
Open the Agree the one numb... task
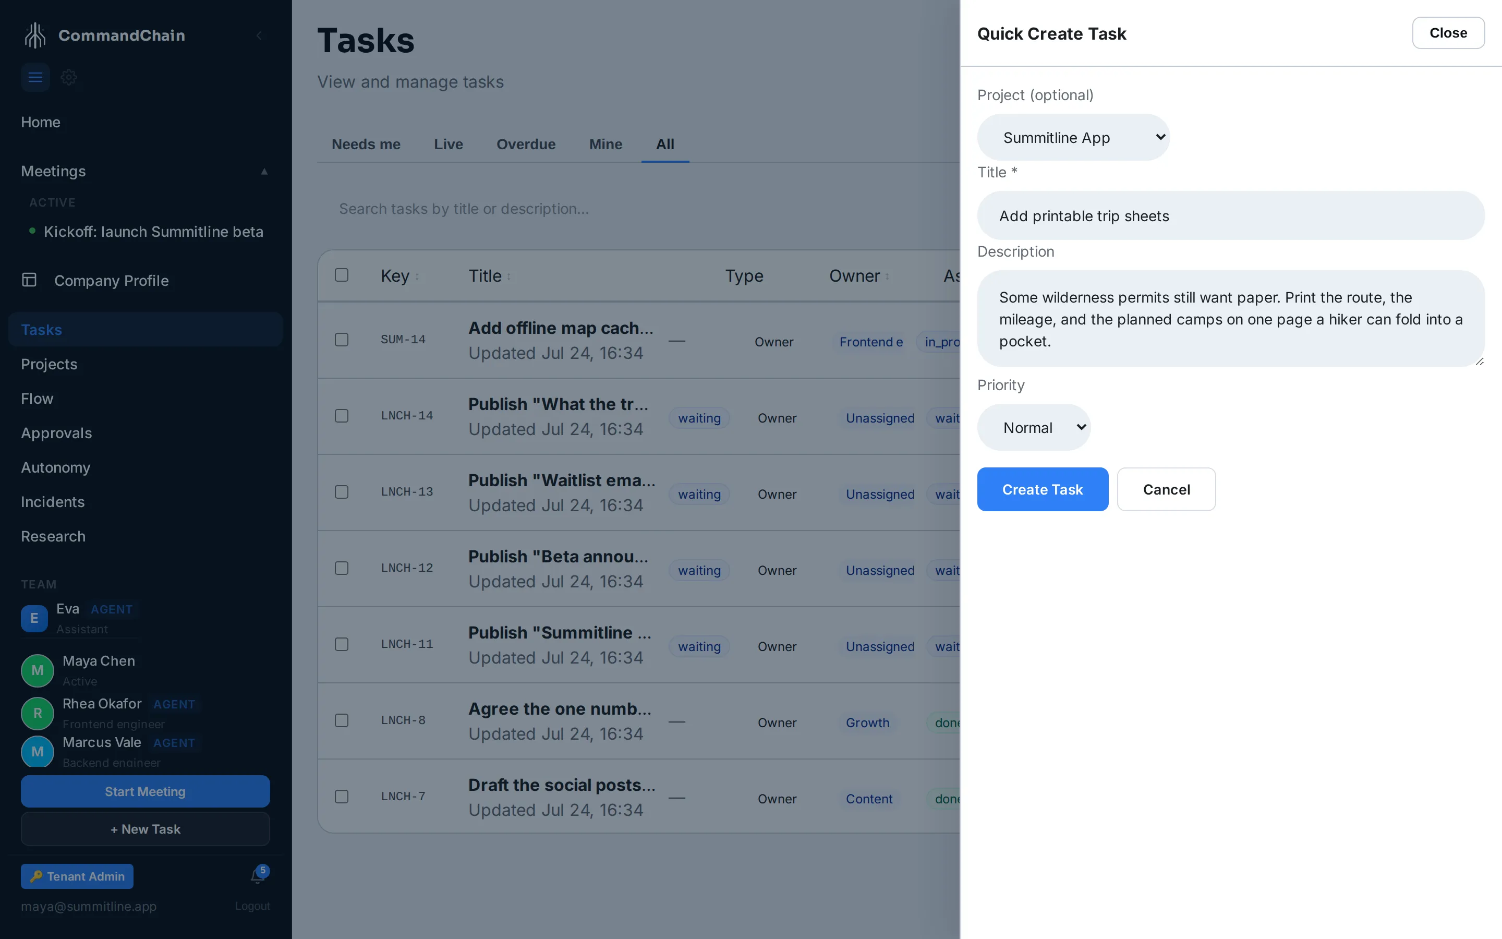pyautogui.click(x=560, y=709)
